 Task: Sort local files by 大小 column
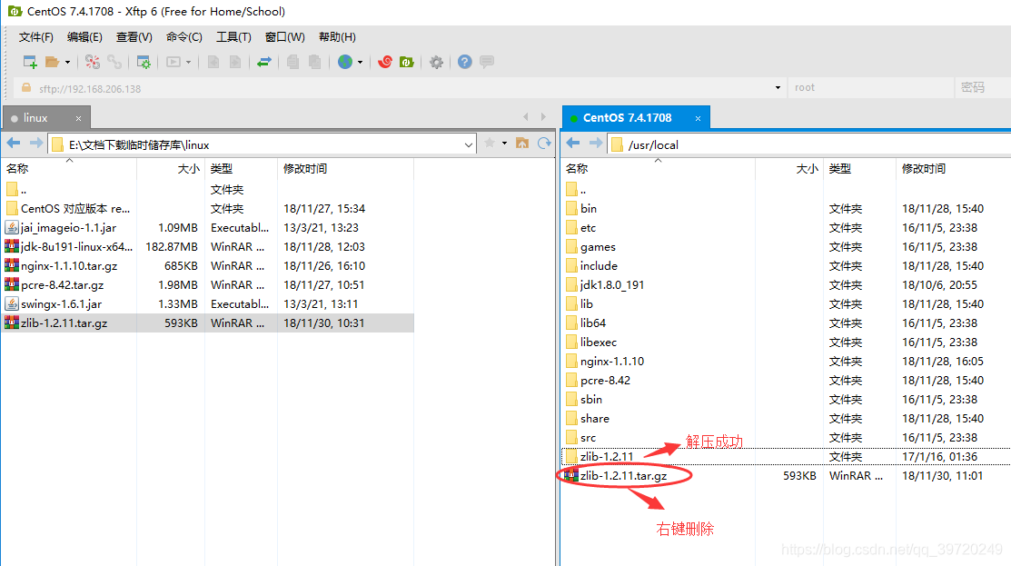(171, 169)
